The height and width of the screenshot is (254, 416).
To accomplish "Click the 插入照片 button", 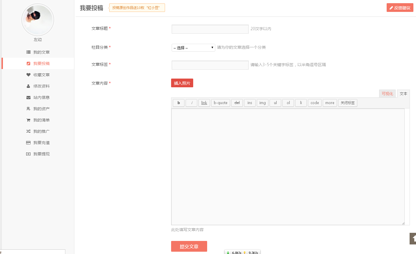I will [182, 83].
